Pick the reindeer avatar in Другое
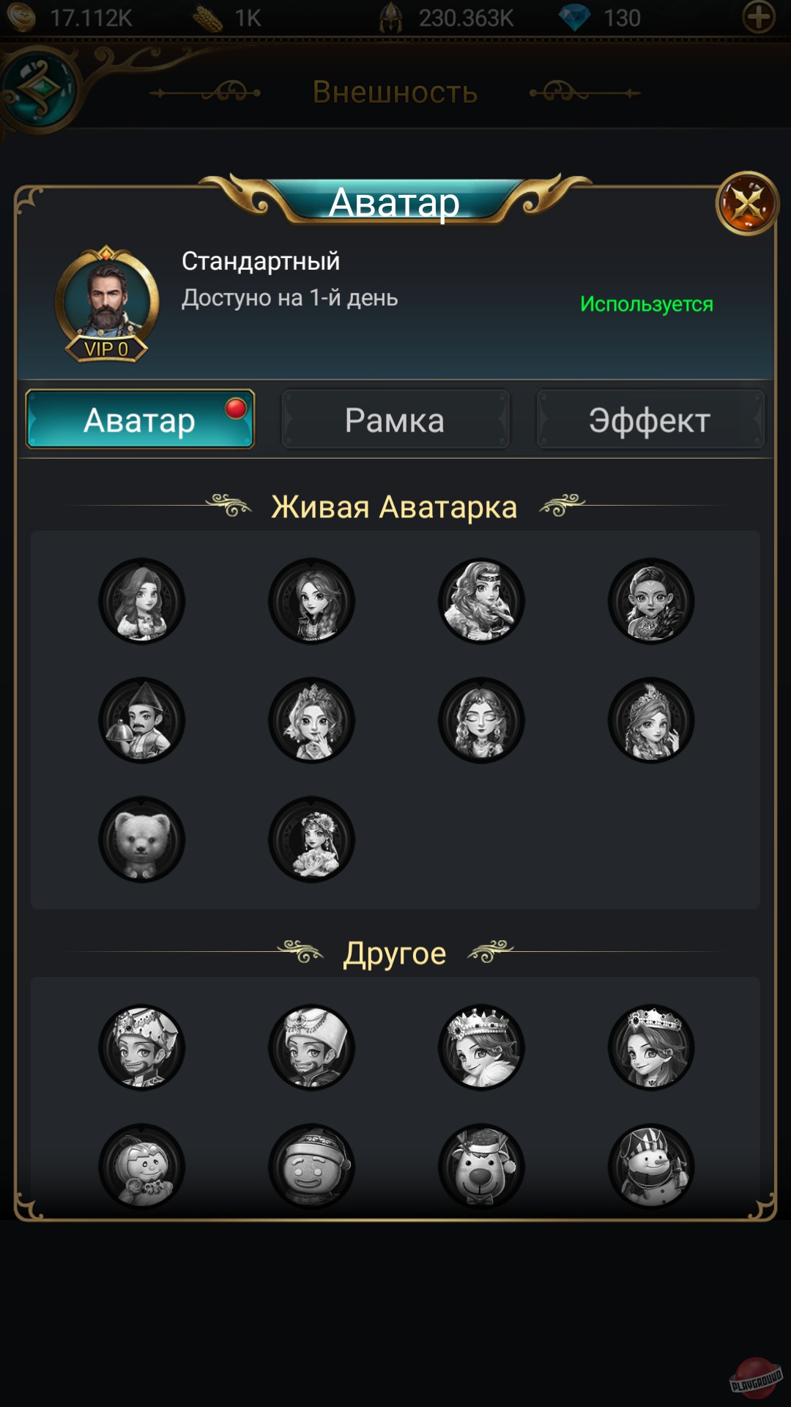Viewport: 791px width, 1407px height. (481, 1166)
